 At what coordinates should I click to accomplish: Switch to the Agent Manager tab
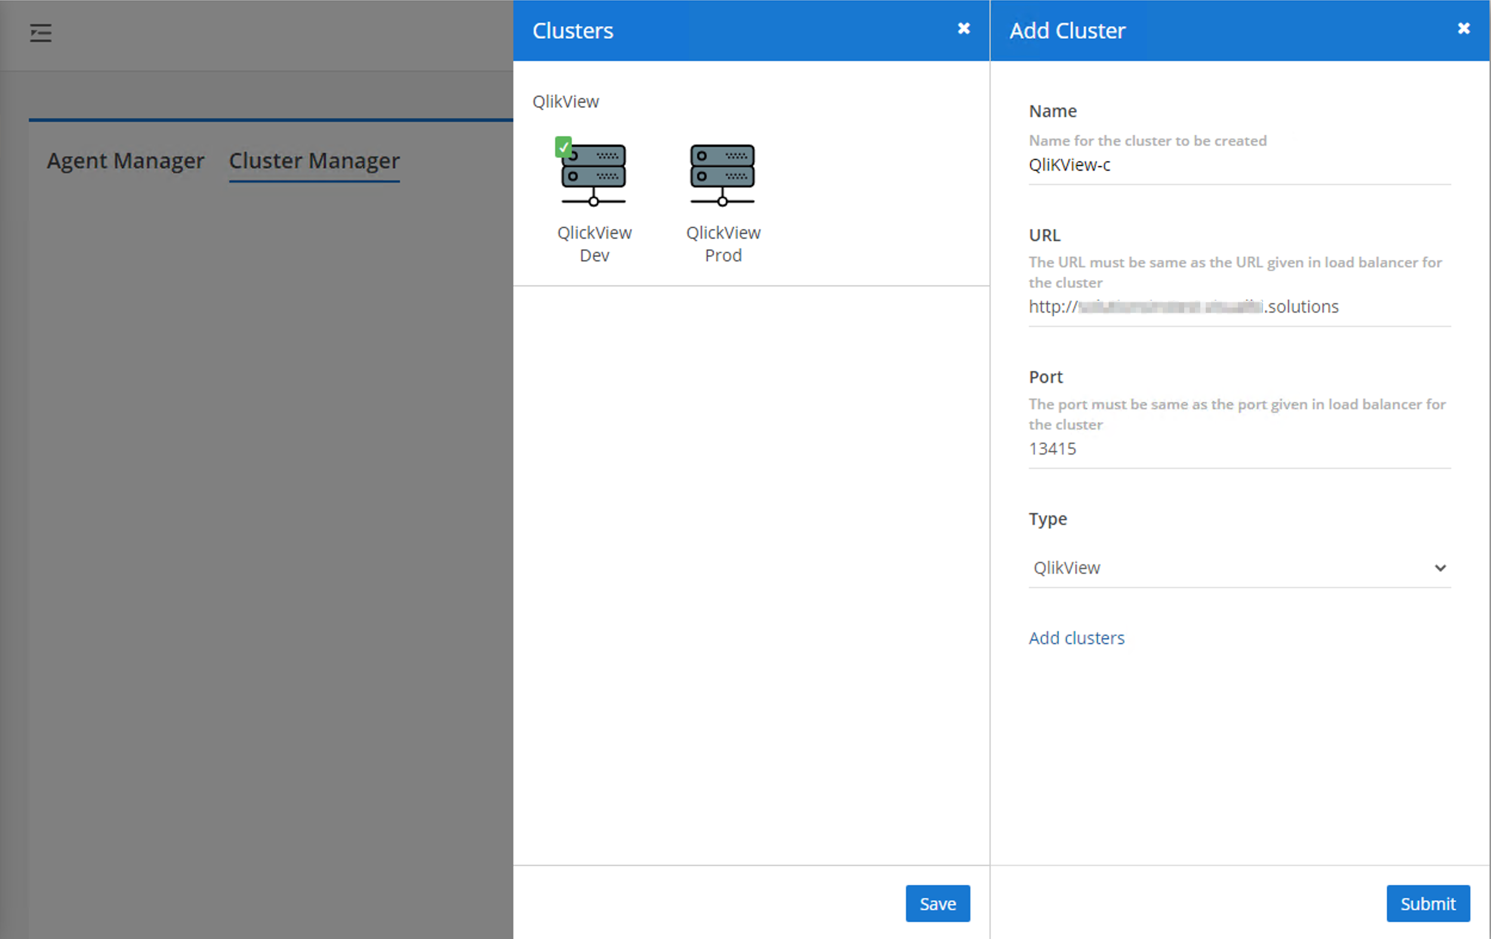tap(125, 160)
